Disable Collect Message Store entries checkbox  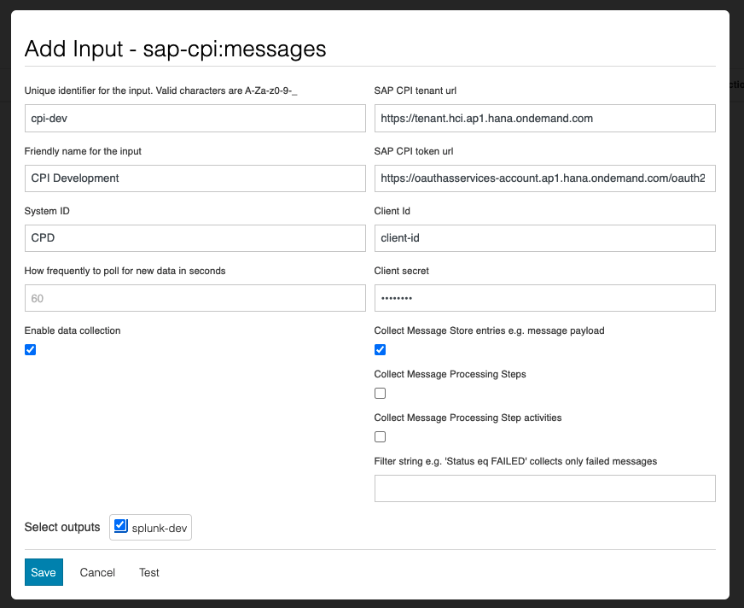tap(381, 349)
